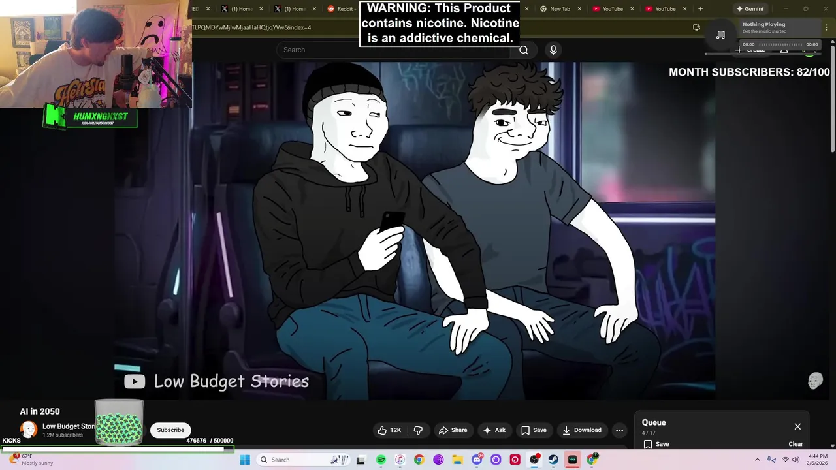Screen dimensions: 836x470
Task: Open Task View on taskbar
Action: point(361,460)
